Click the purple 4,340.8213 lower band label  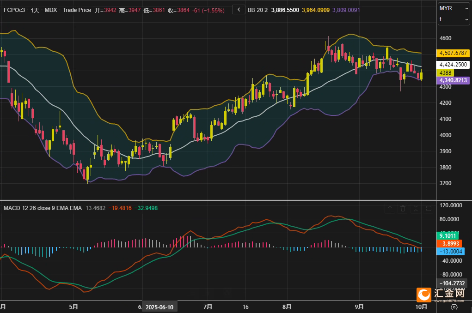(453, 80)
